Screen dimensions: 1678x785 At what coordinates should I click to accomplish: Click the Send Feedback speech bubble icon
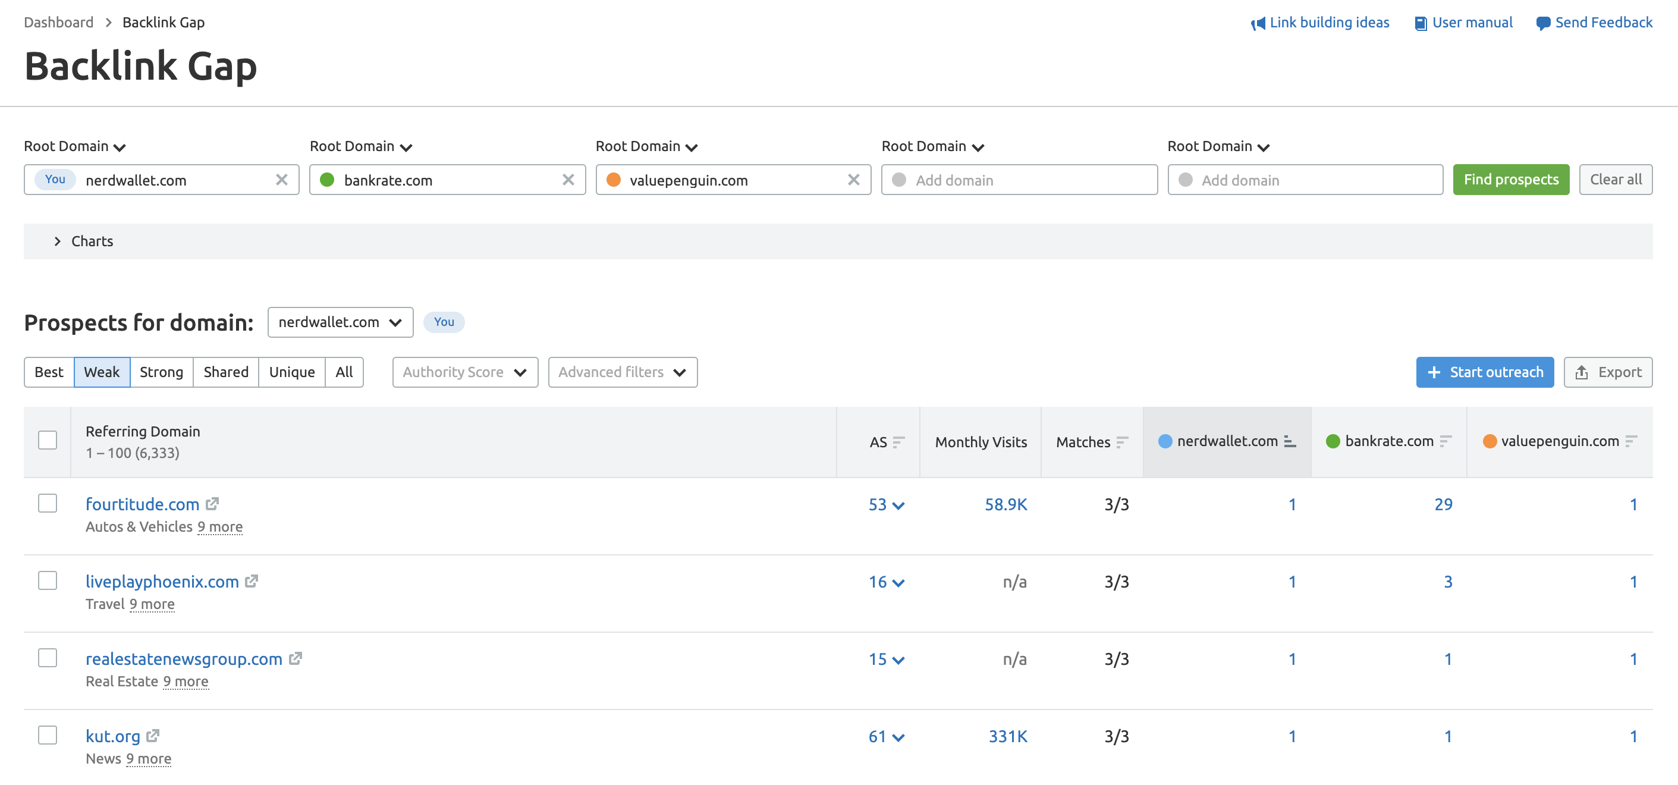[1542, 23]
